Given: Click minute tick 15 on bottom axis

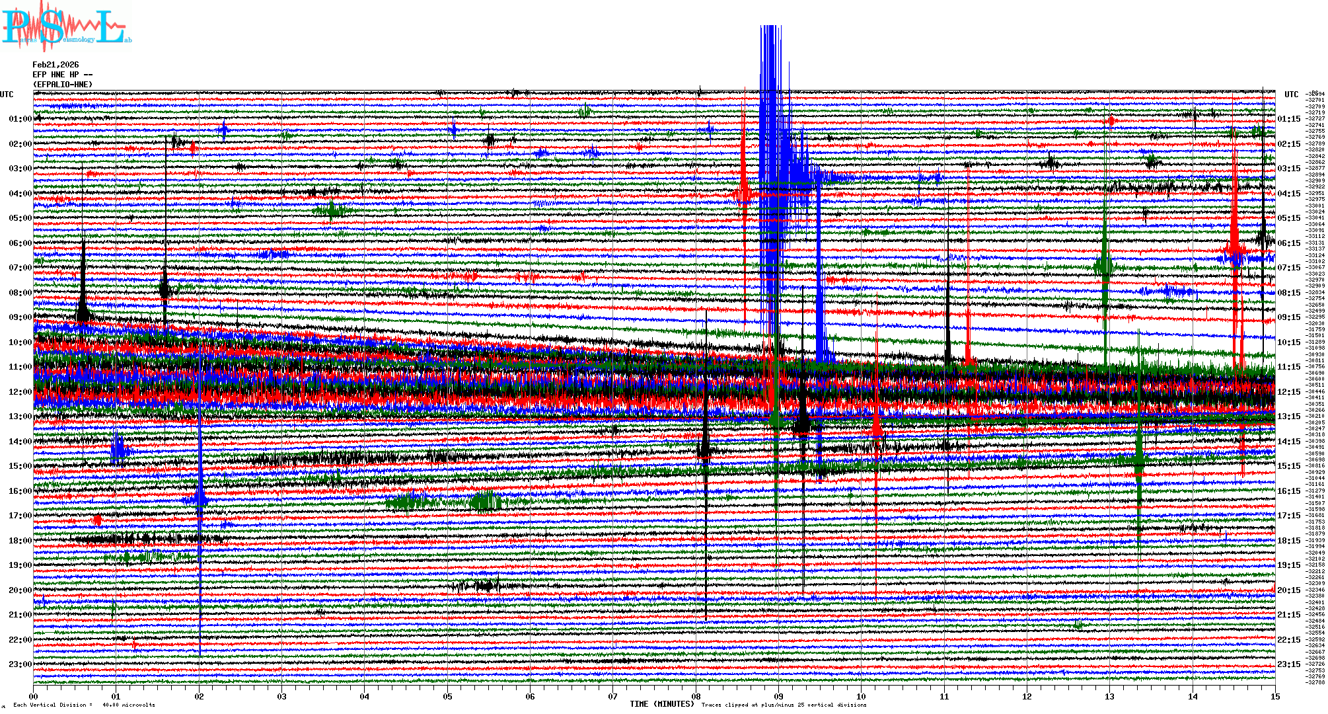Looking at the screenshot, I should pyautogui.click(x=1274, y=696).
